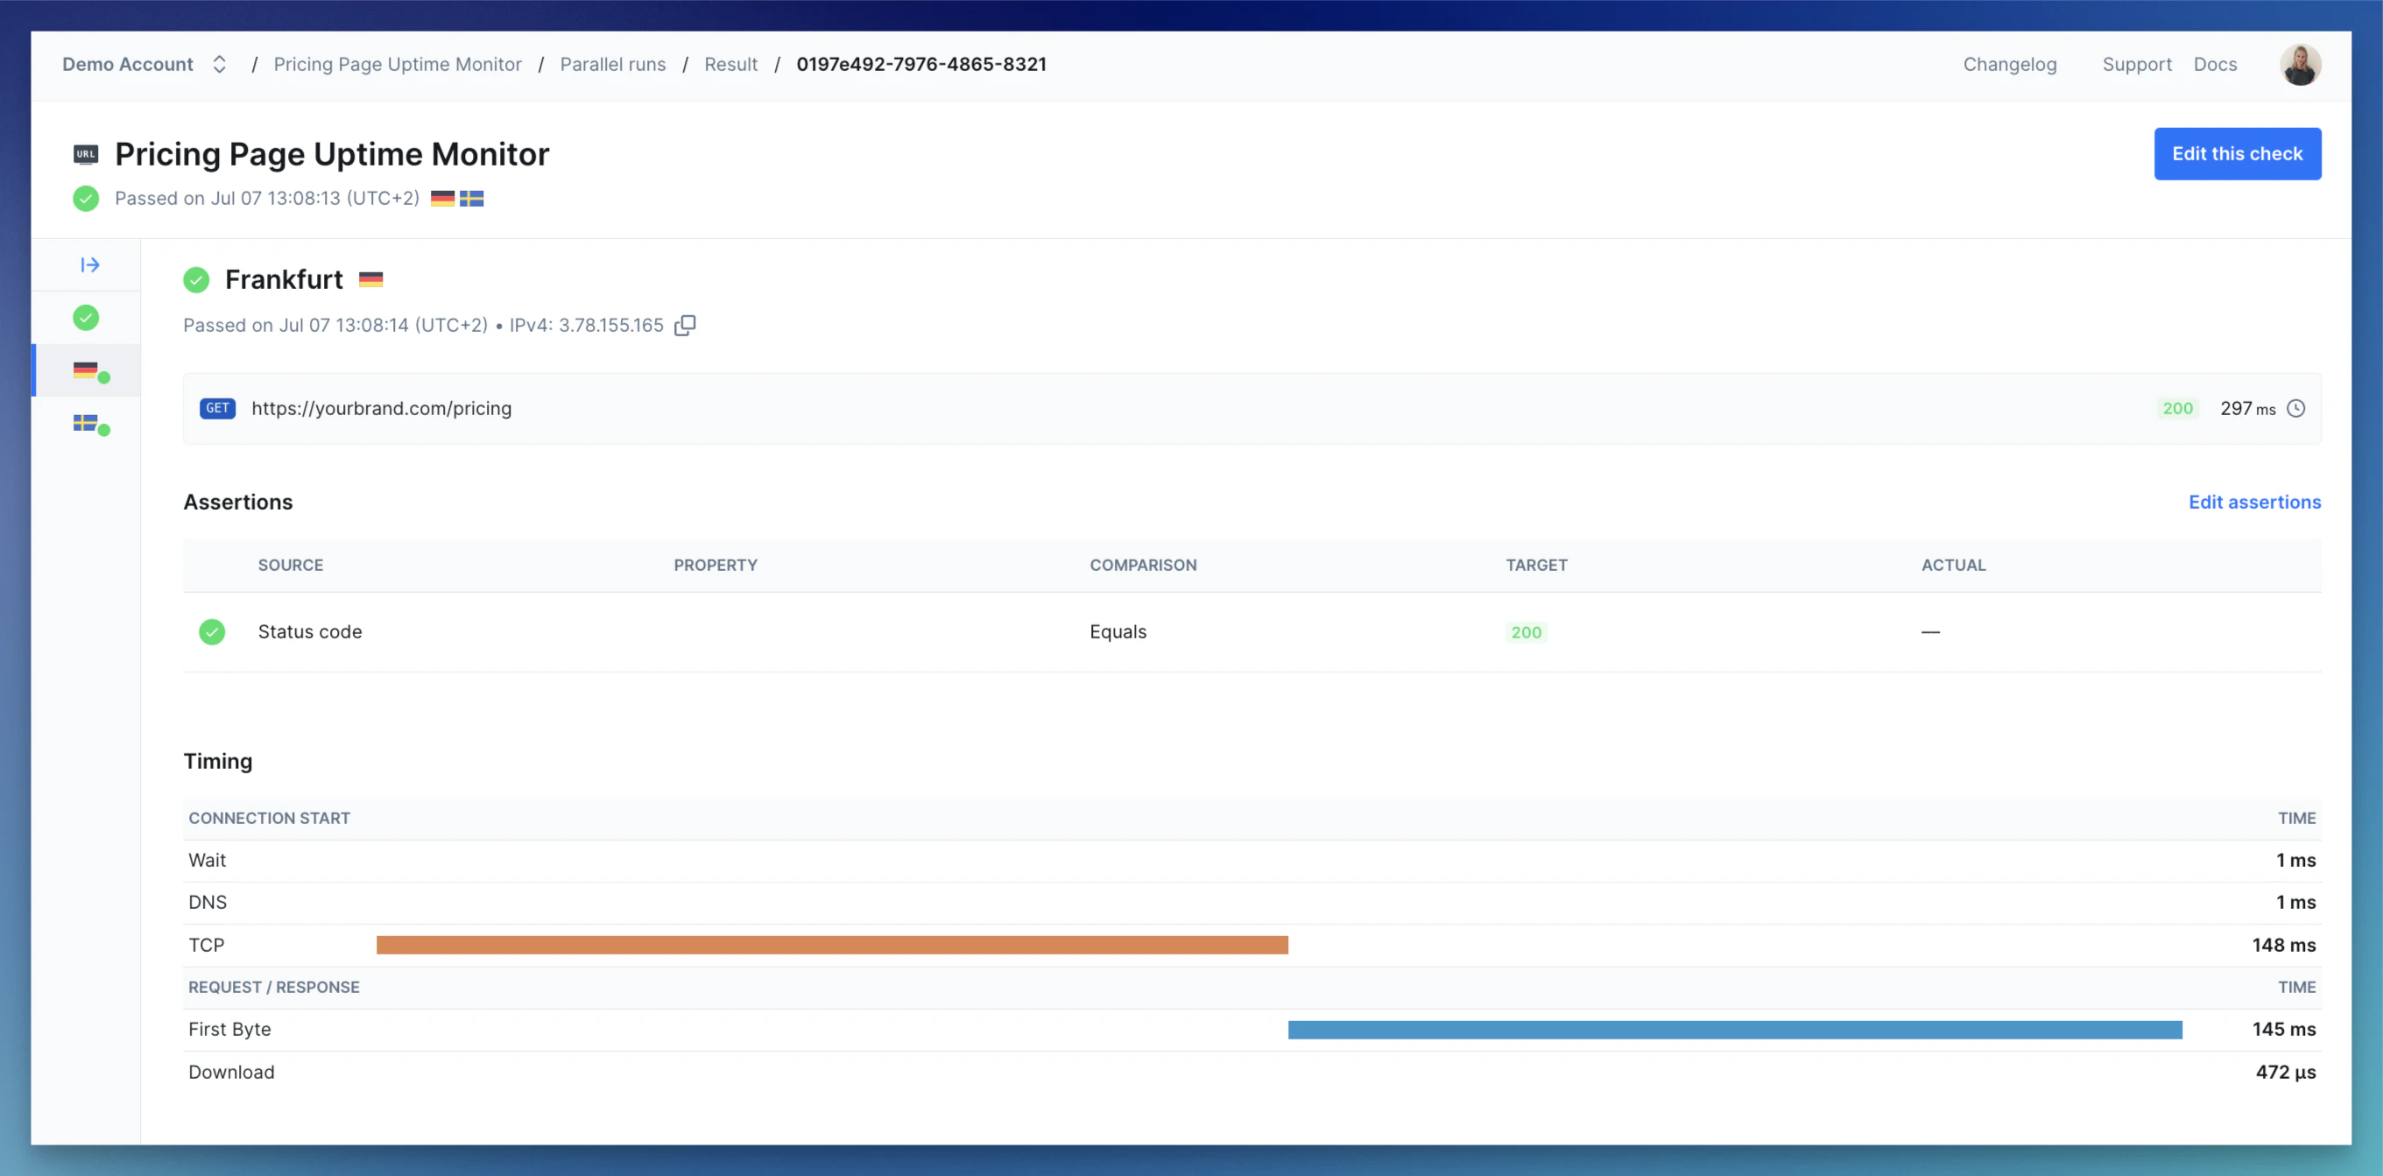
Task: Click the URL check type badge beside the title
Action: pos(86,153)
